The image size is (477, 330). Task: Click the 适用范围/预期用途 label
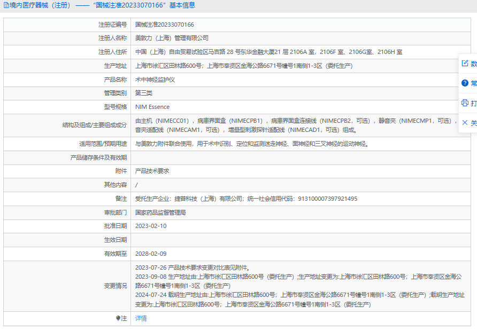tap(103, 144)
